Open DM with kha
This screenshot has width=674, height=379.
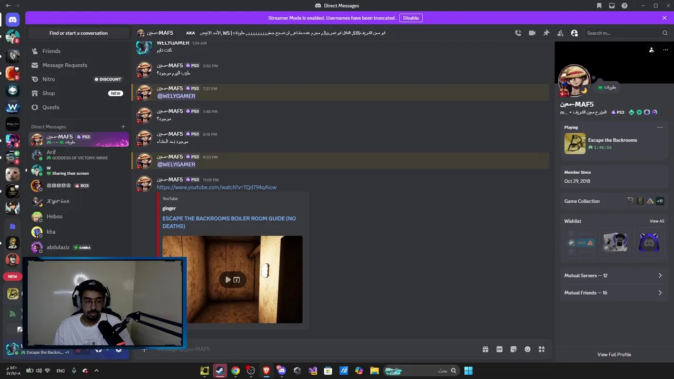tap(78, 232)
